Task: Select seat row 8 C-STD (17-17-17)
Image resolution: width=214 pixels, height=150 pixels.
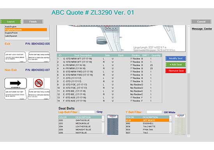Action: pos(109,81)
